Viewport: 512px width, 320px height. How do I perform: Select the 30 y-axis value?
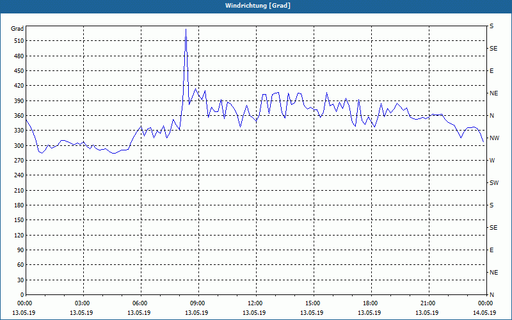pos(20,280)
